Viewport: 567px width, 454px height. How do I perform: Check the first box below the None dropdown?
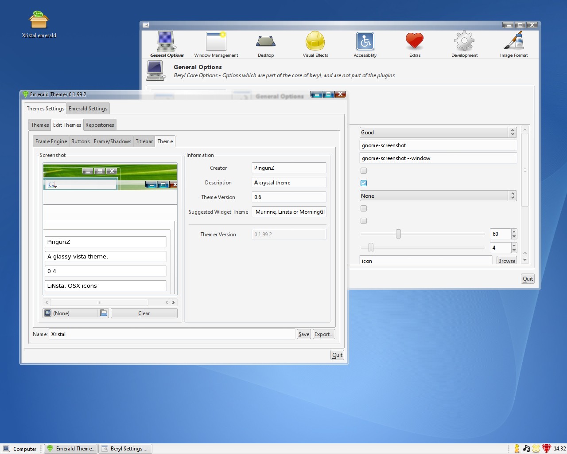pyautogui.click(x=364, y=208)
